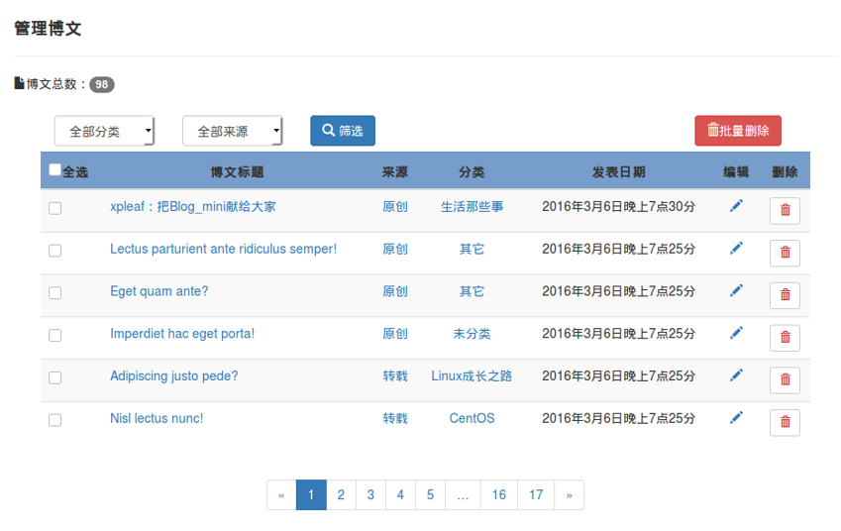Select the checkbox beside 'Adipiscing justo pede?'
This screenshot has height=531, width=841.
55,378
